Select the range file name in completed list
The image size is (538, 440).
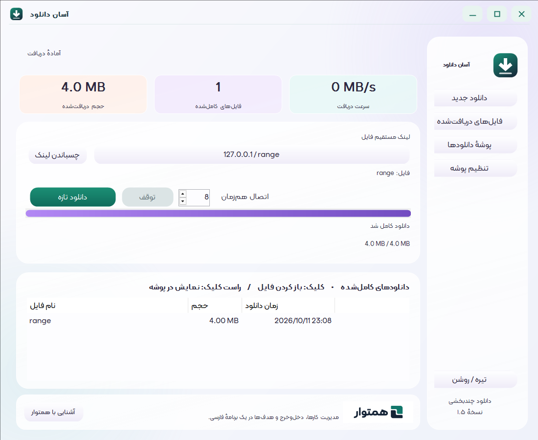(40, 321)
